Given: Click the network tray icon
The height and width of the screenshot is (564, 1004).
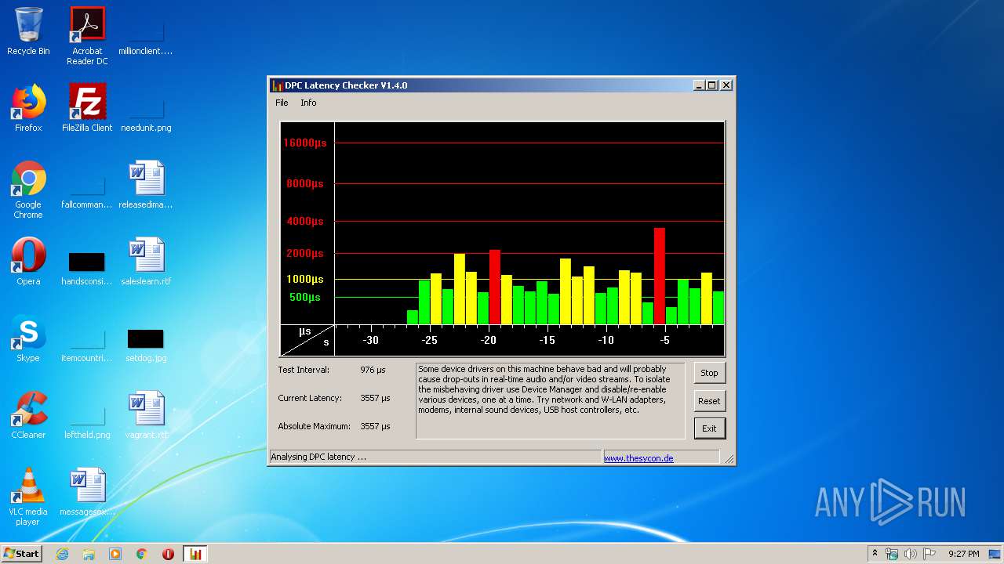Looking at the screenshot, I should (x=892, y=554).
